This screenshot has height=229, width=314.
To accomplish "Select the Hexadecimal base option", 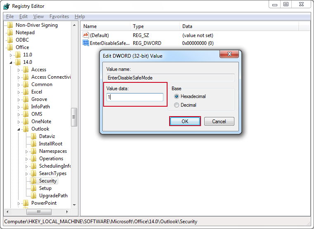I will coord(177,96).
